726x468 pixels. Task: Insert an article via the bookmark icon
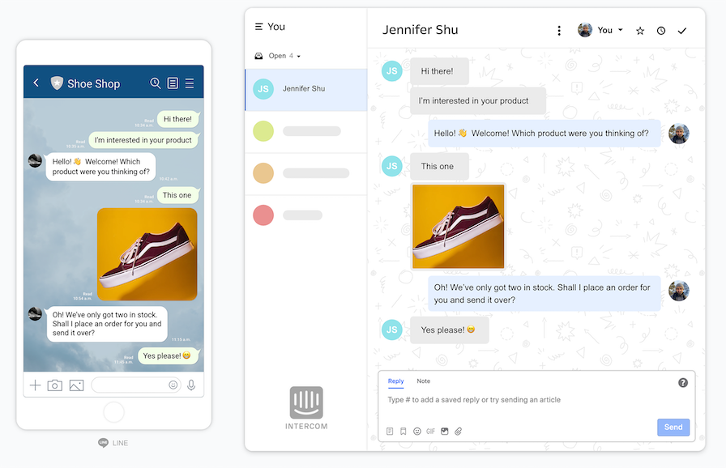(403, 431)
